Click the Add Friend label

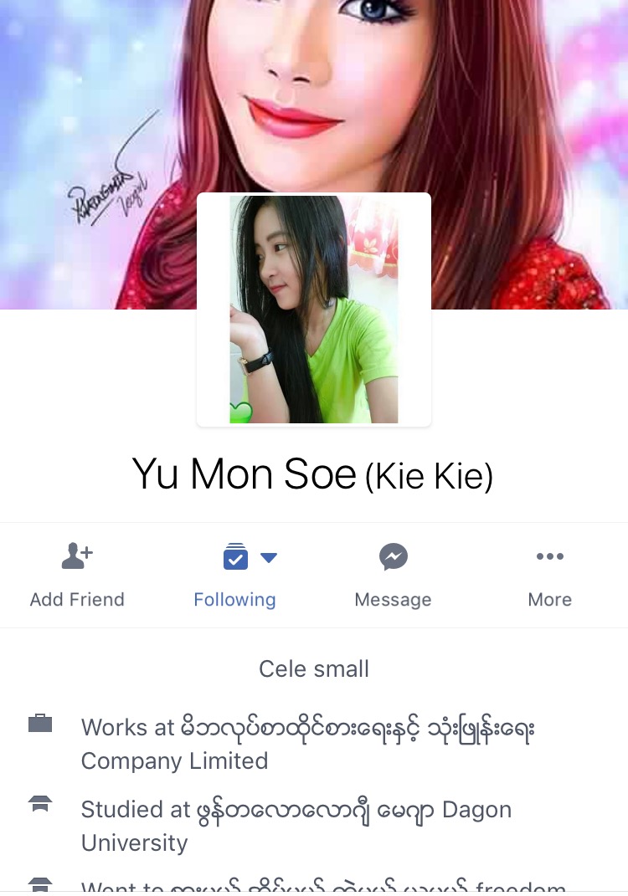tap(77, 600)
